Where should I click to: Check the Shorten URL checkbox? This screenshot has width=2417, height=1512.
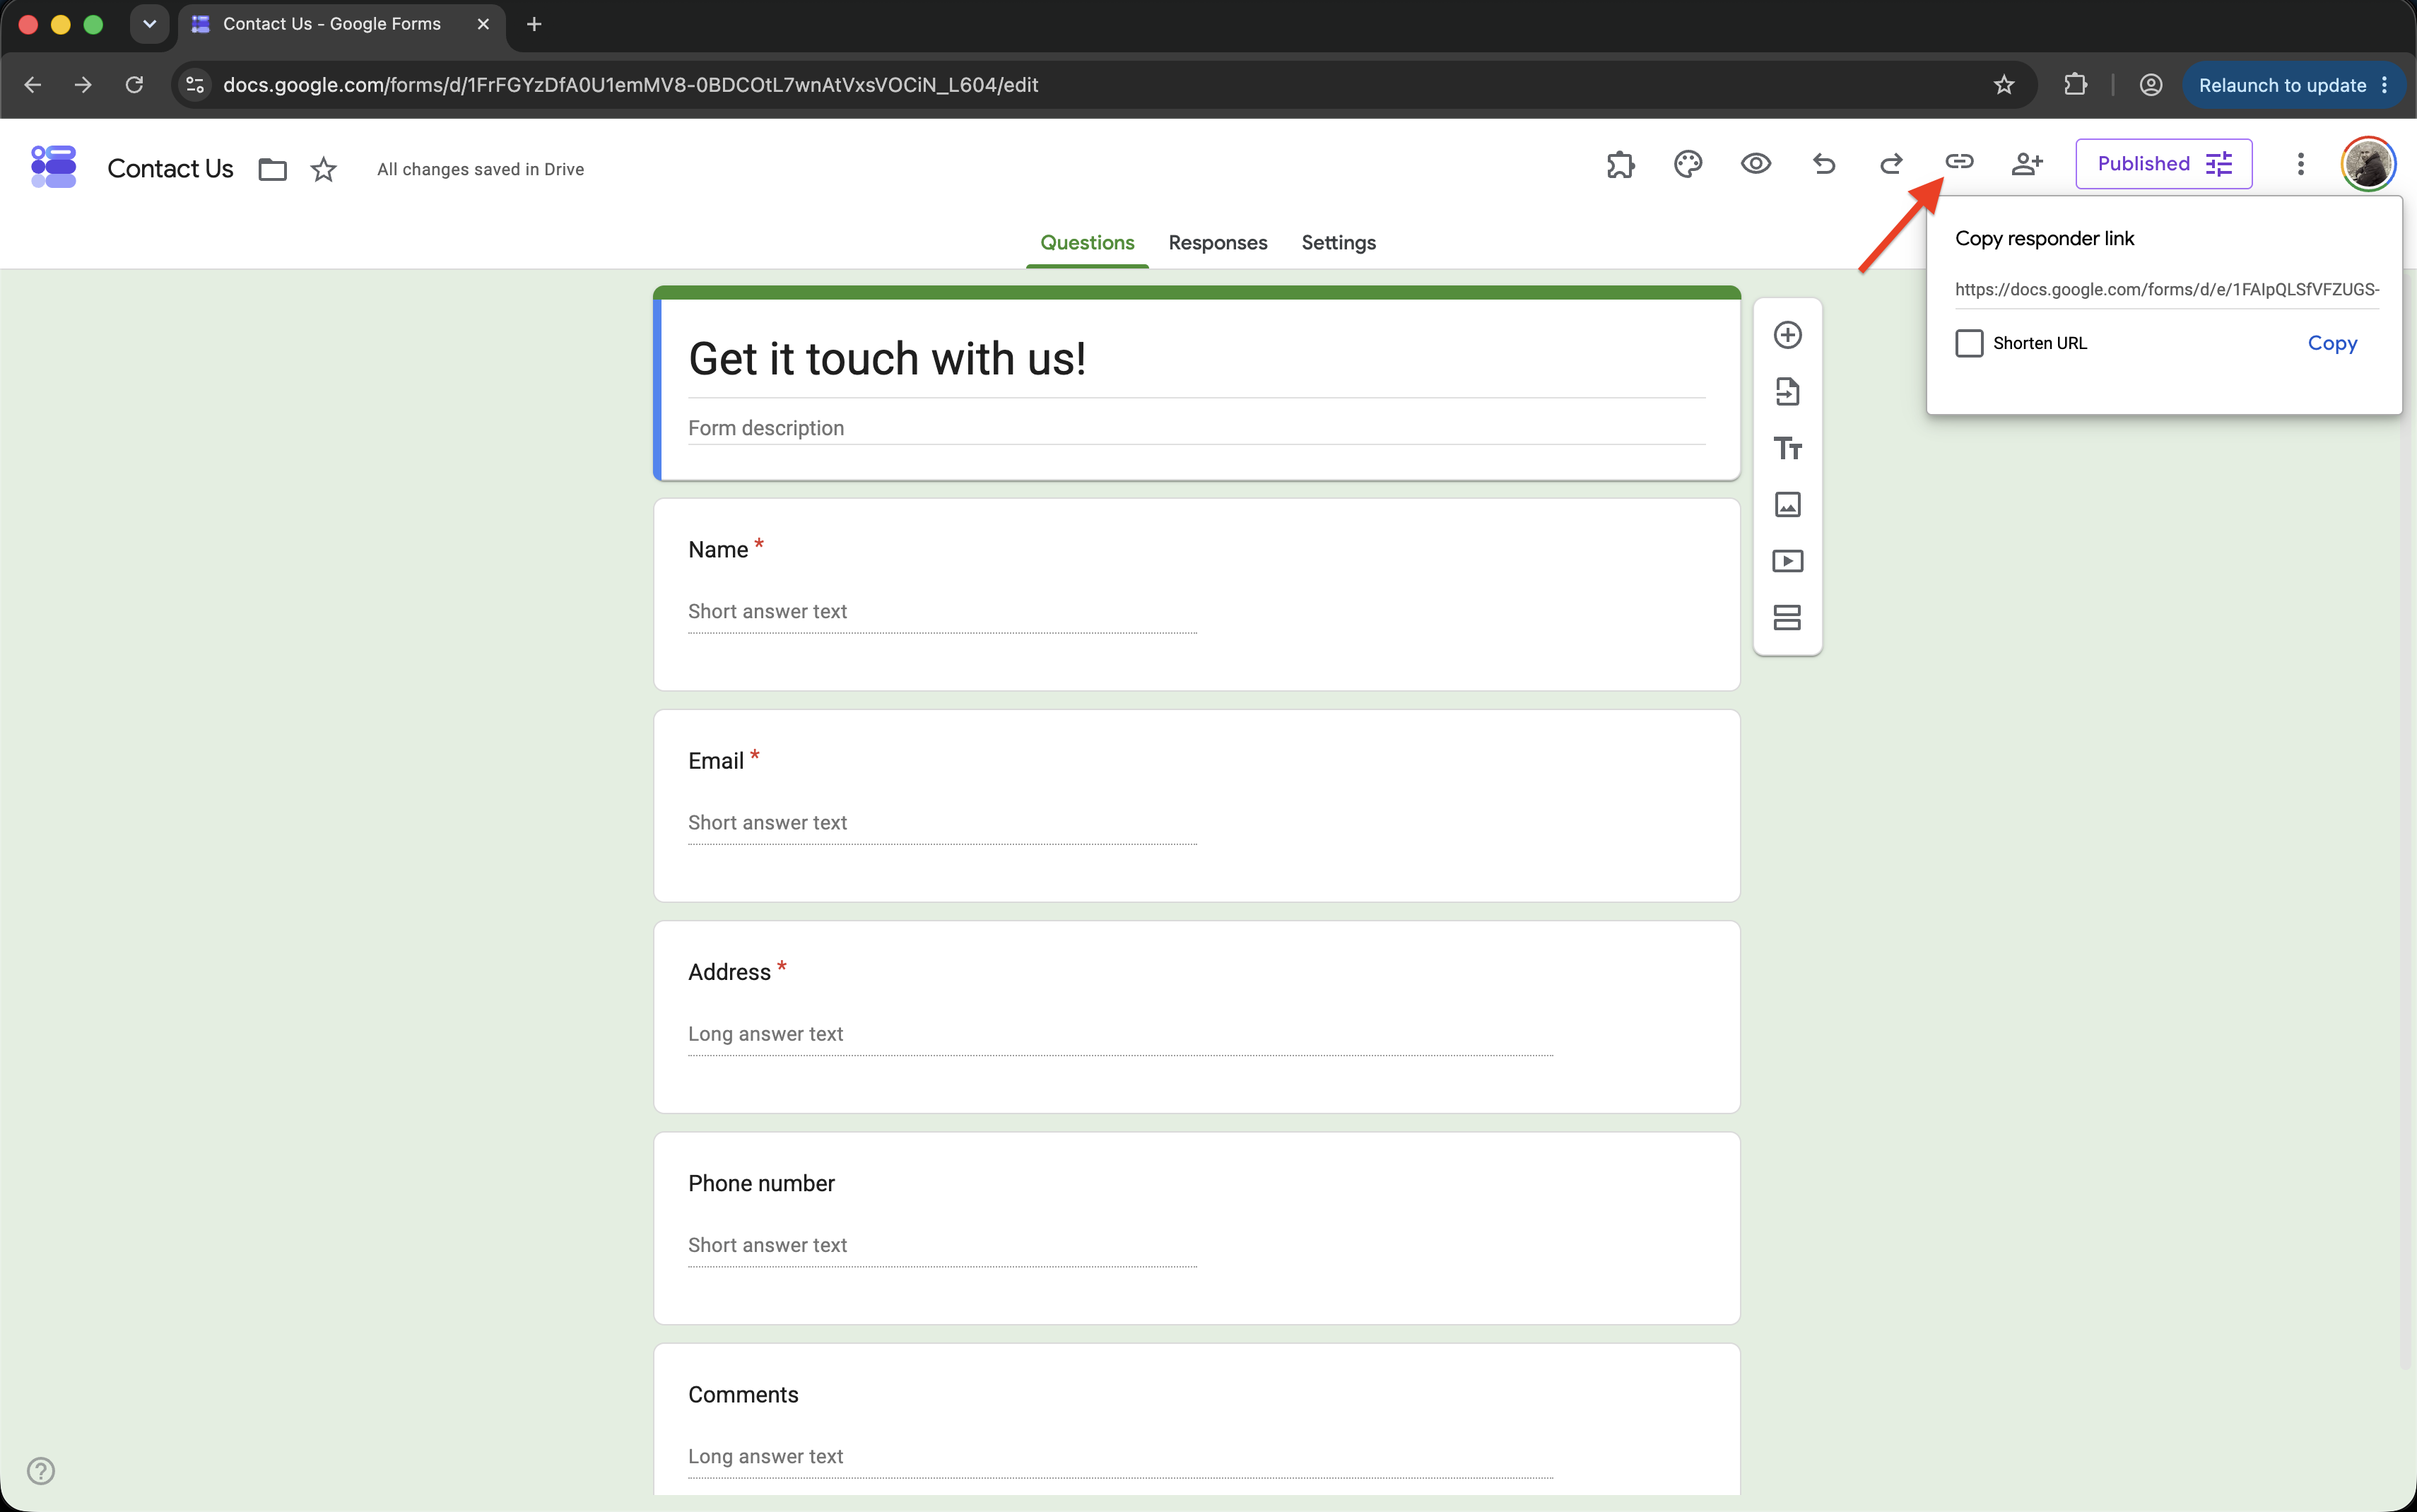point(1969,343)
